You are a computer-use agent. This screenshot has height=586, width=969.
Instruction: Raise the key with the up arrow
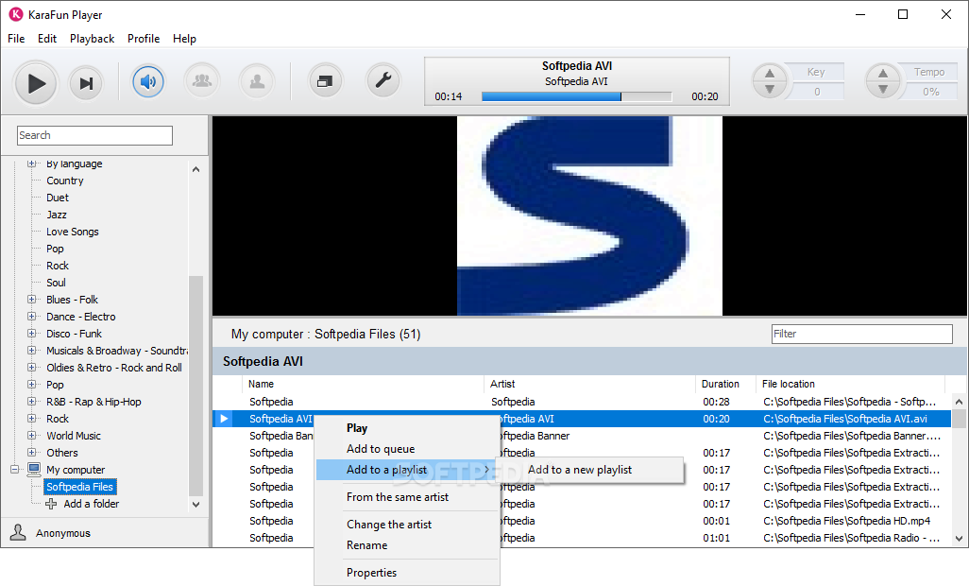770,74
